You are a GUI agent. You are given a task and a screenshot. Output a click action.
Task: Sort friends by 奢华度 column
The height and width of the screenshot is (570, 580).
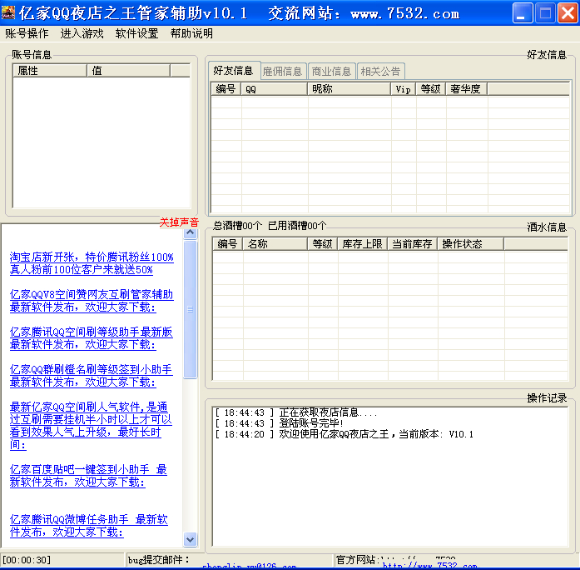point(467,89)
